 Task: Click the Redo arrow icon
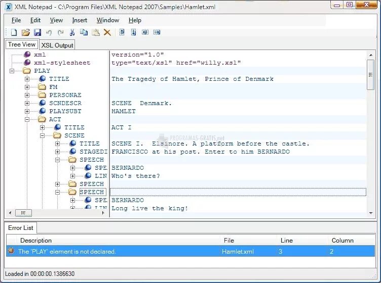[x=60, y=32]
